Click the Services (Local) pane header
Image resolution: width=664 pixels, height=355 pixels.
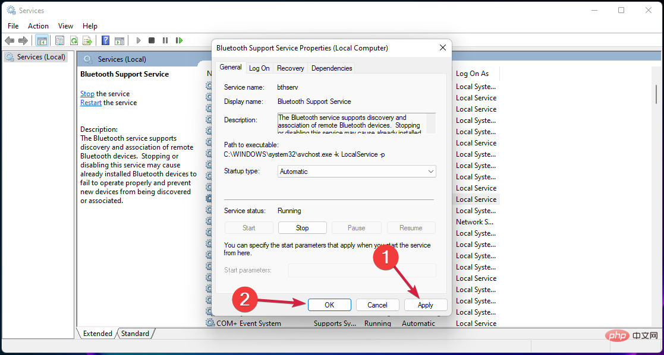point(122,59)
